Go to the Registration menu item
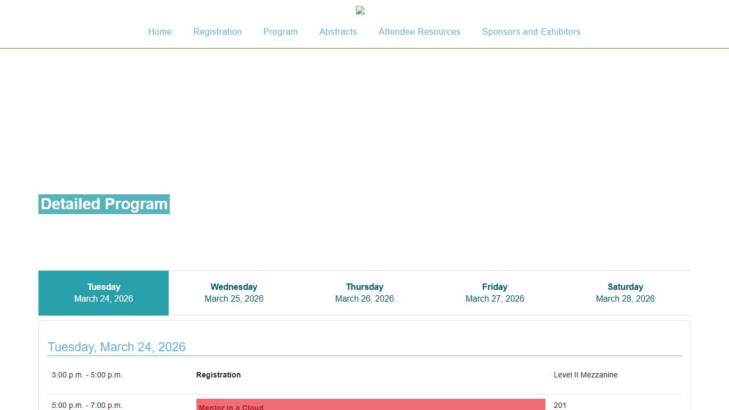This screenshot has width=729, height=410. (218, 31)
